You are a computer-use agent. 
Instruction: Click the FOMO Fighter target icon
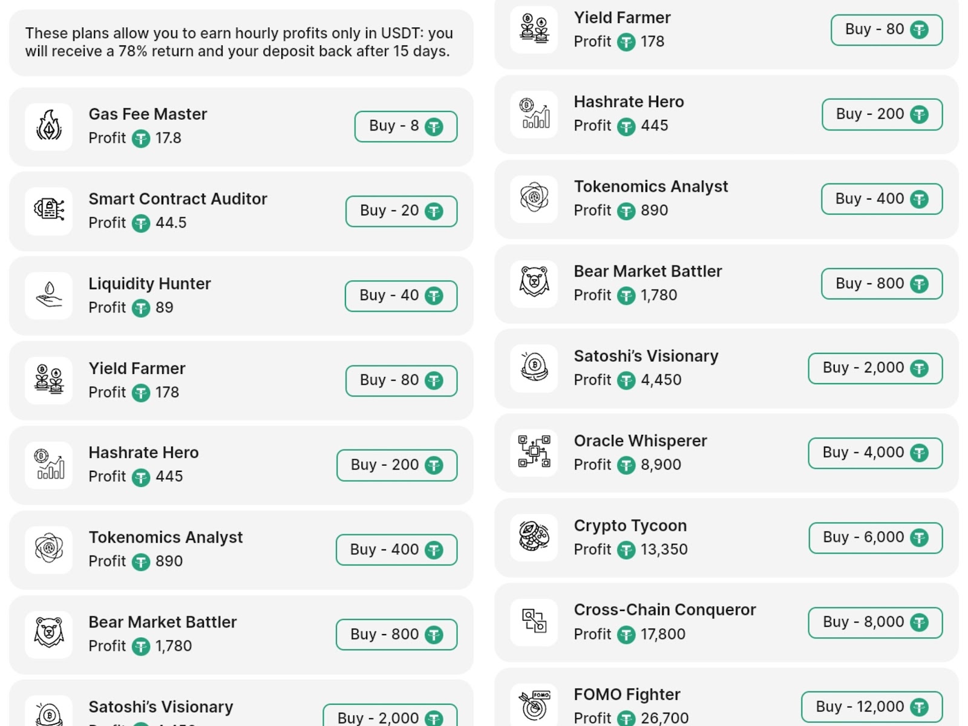534,706
